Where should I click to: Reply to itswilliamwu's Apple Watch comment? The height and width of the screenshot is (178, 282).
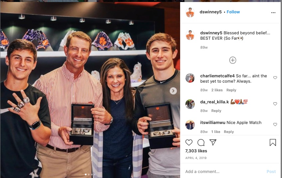pyautogui.click(x=229, y=132)
